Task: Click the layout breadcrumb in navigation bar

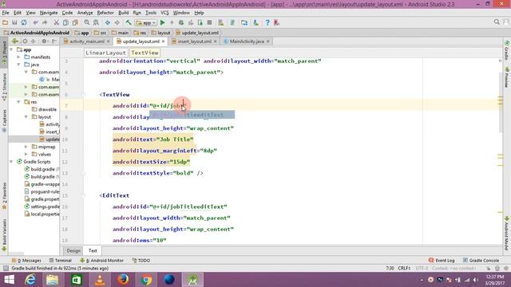Action: (x=160, y=33)
